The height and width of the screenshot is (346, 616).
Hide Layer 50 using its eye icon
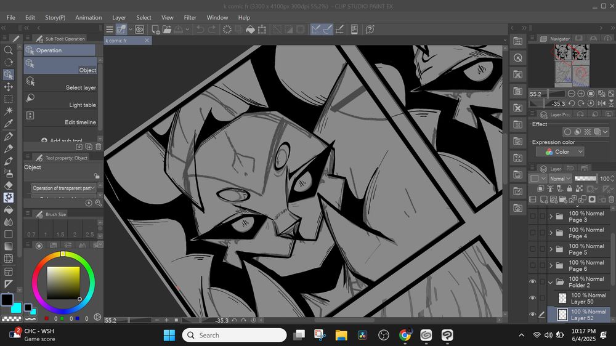pos(533,298)
